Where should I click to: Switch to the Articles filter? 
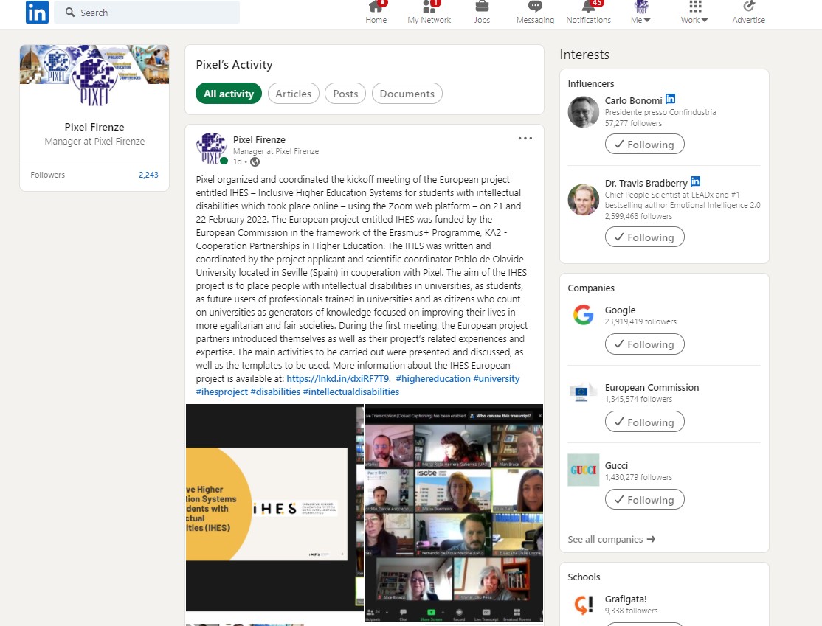pos(294,94)
